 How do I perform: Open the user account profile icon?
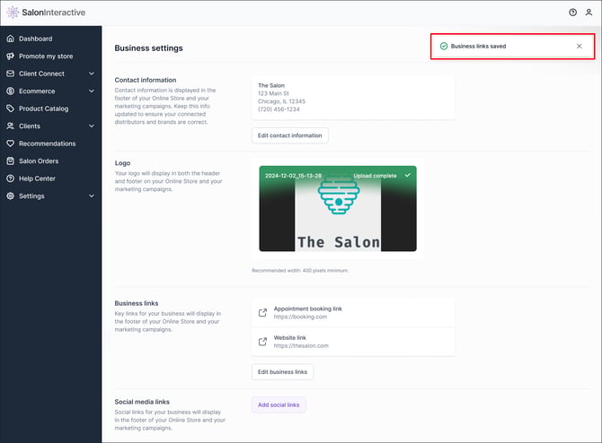pyautogui.click(x=589, y=13)
